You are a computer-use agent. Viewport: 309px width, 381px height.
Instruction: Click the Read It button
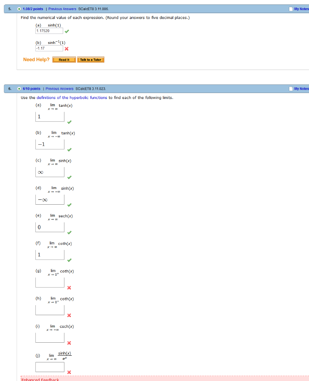tap(64, 59)
